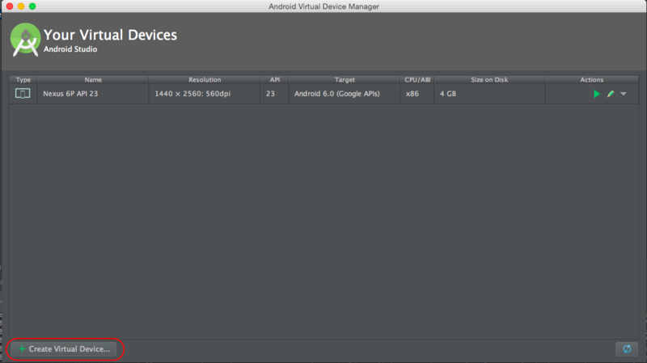
Task: Sort by the Resolution column header
Action: tap(205, 79)
